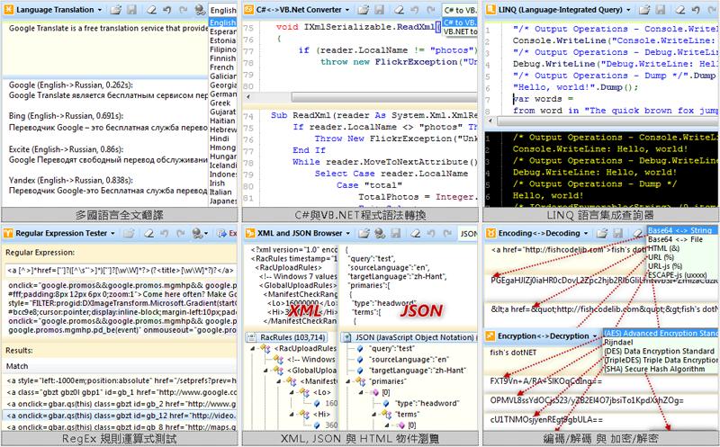
Task: Click eraser in Regular Expression Tester toolbar
Action: point(148,233)
